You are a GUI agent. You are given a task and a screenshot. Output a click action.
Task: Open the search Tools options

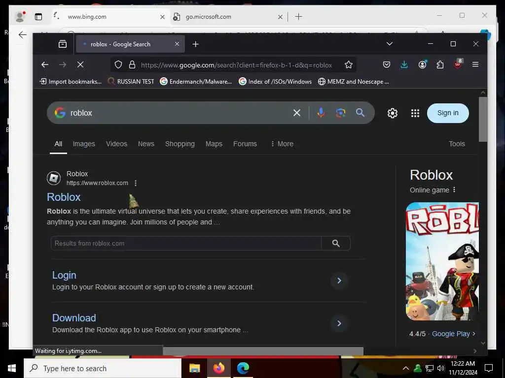coord(457,144)
